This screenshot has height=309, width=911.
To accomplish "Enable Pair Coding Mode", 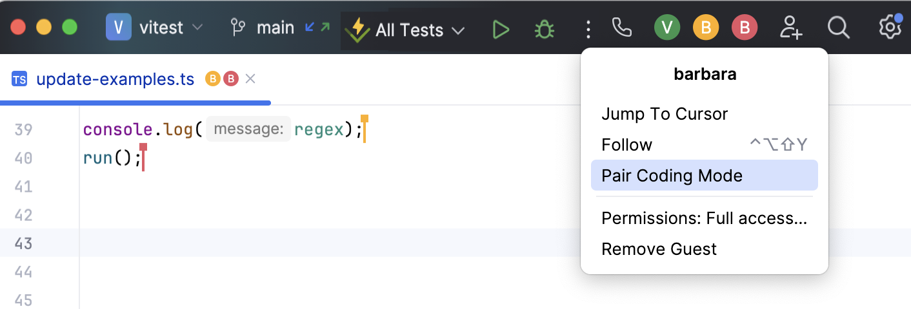I will pos(672,176).
